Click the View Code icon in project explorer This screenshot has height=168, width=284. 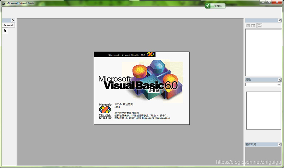(x=248, y=26)
